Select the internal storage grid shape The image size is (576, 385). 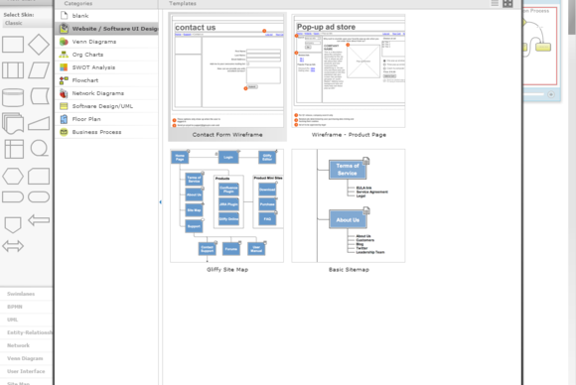(14, 149)
